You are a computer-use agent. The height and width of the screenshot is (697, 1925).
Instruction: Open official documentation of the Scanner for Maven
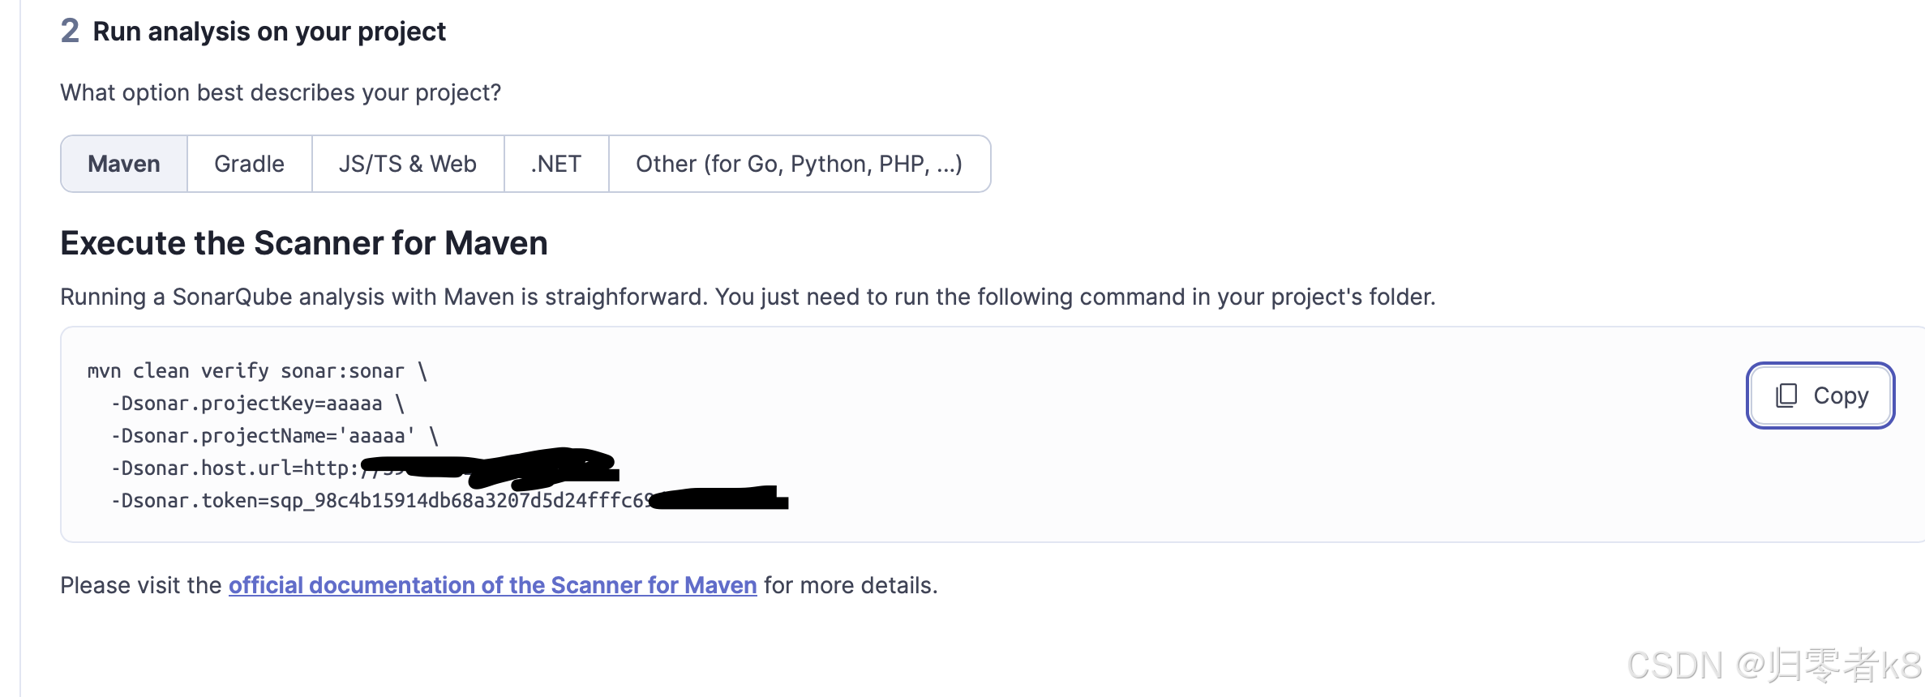pos(492,585)
